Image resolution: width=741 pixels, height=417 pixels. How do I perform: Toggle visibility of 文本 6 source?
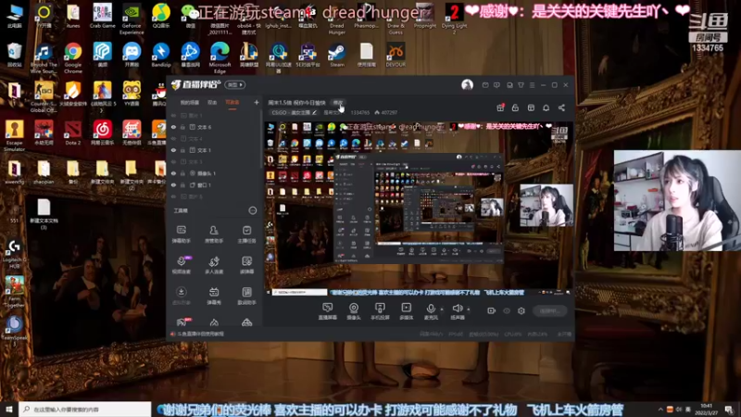pyautogui.click(x=173, y=127)
